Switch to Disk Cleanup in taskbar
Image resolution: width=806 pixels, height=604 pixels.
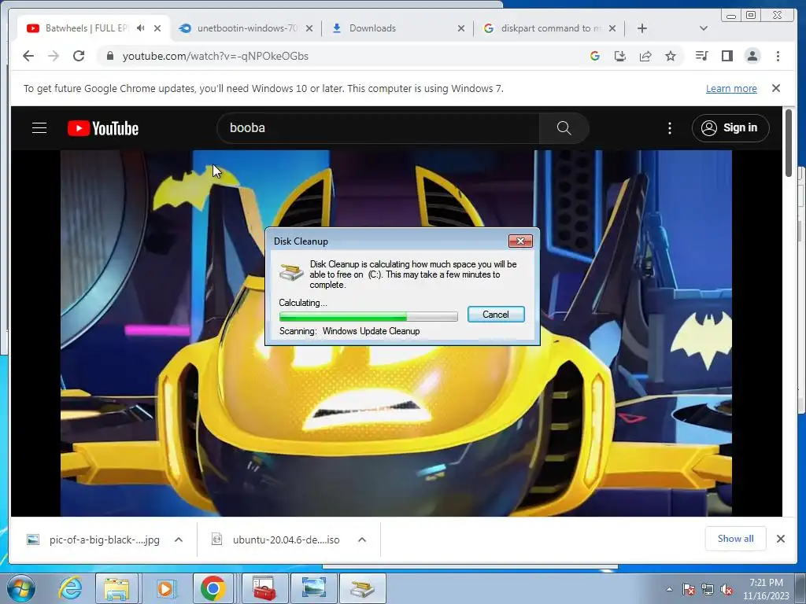(362, 588)
